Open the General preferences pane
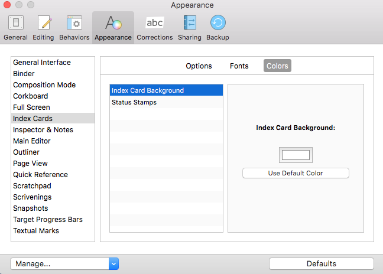Screen dimensions: 383x274 (x=15, y=28)
